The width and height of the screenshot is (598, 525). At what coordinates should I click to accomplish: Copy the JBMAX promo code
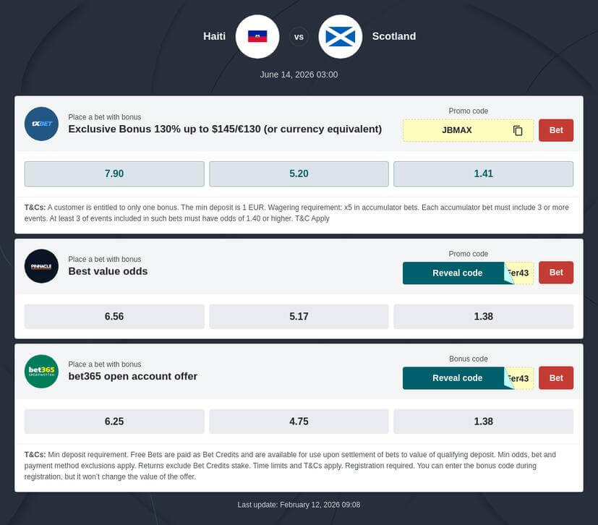(517, 130)
